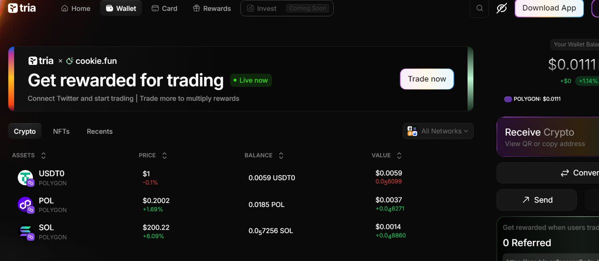Open the Card menu item

[164, 8]
